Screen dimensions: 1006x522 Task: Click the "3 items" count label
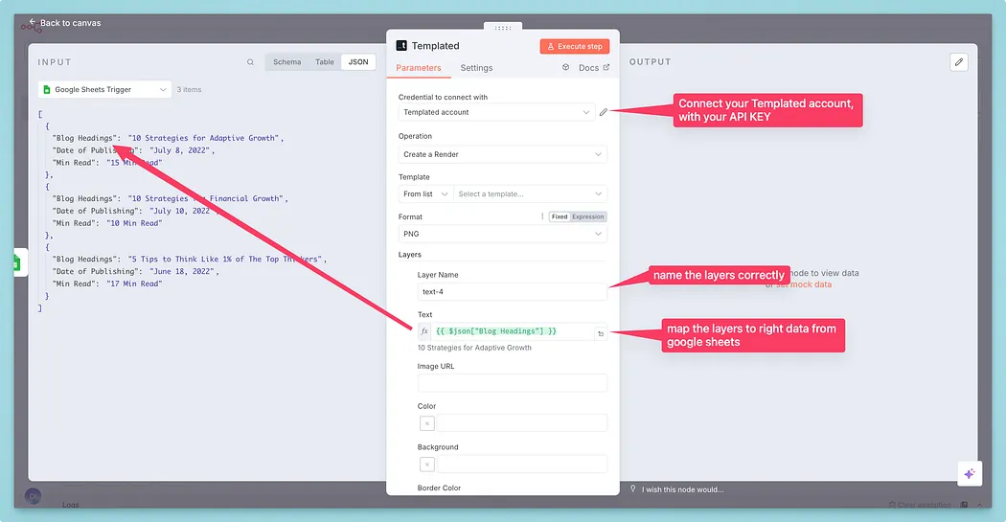tap(189, 90)
